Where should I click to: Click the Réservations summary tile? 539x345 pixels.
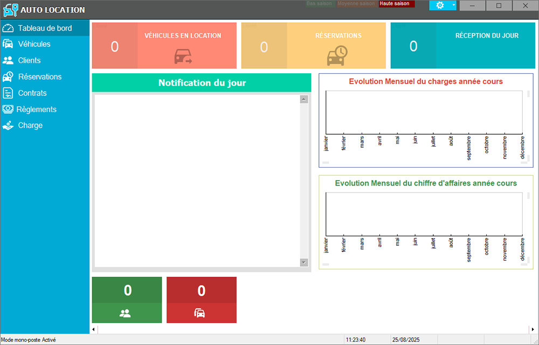[314, 46]
